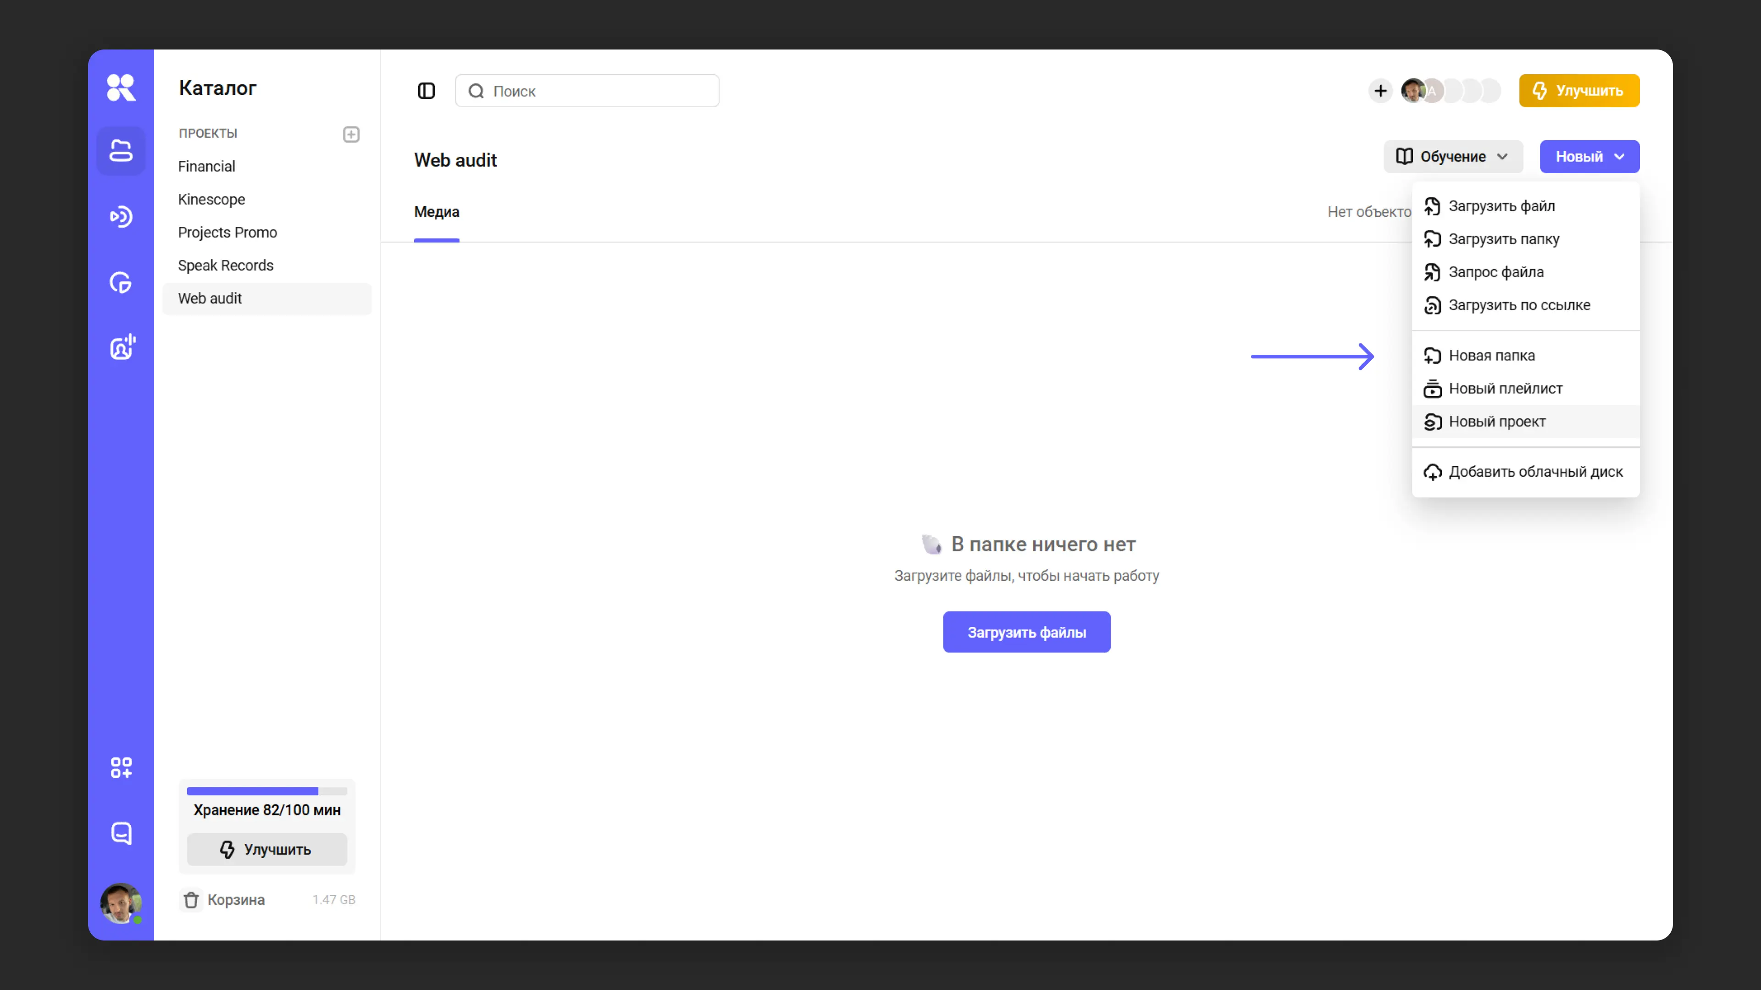Open search by clicking the magnifier icon
The image size is (1761, 990).
pyautogui.click(x=476, y=91)
